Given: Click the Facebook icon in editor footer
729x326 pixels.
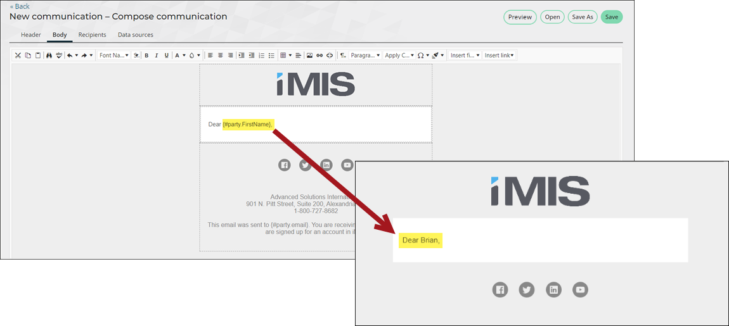Looking at the screenshot, I should click(x=284, y=165).
